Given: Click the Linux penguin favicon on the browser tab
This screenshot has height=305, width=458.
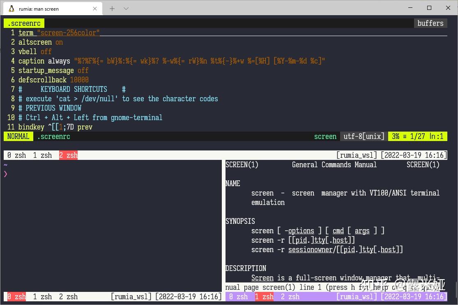Looking at the screenshot, I should [12, 8].
